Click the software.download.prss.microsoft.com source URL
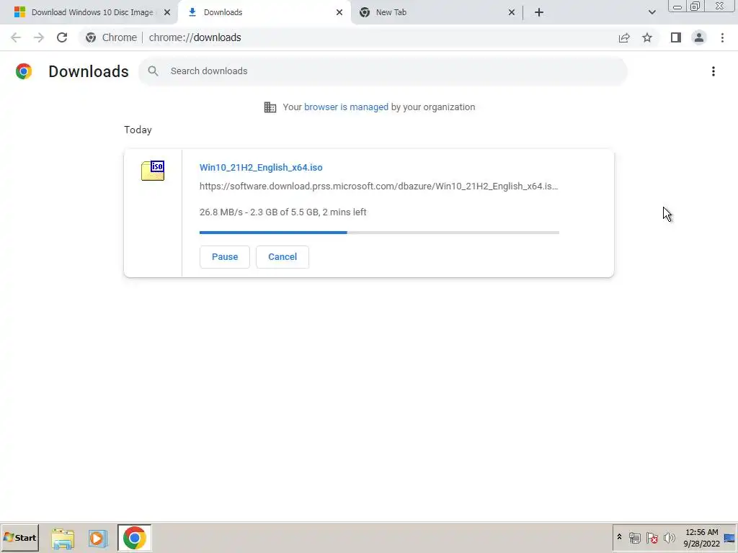The image size is (738, 553). [379, 186]
